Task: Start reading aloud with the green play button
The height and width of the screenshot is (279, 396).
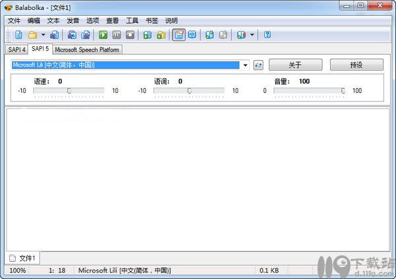Action: [103, 35]
